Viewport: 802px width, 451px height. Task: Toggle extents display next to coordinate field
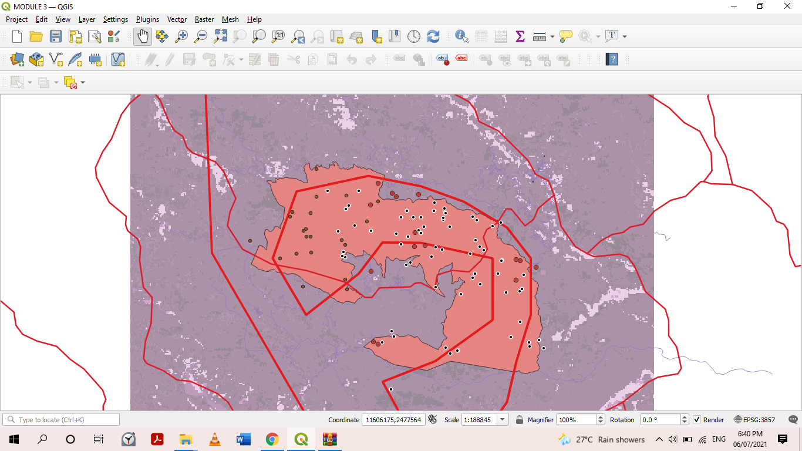433,420
